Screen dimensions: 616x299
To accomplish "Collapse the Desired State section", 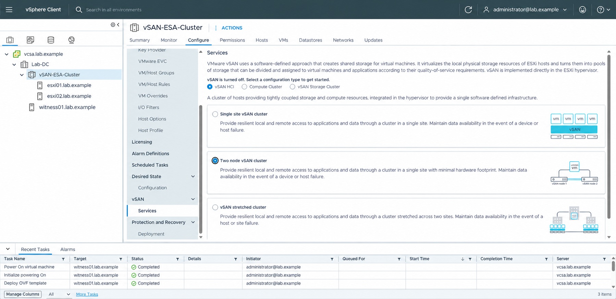I will [x=193, y=176].
